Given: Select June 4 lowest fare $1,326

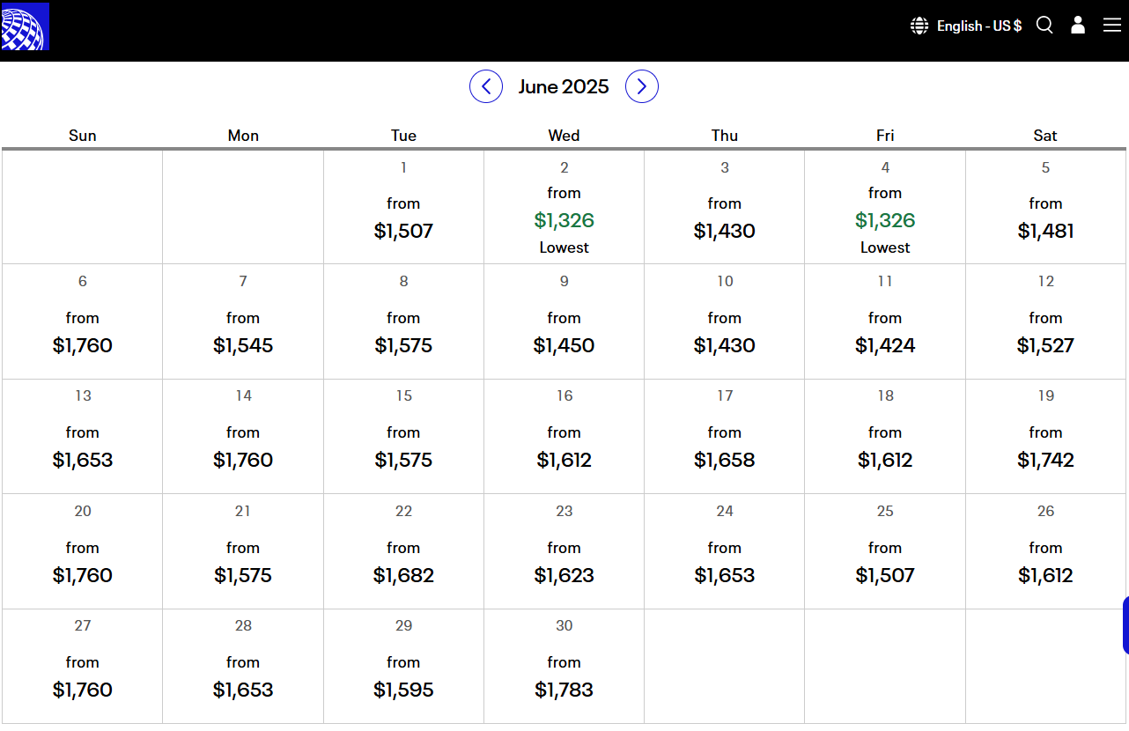Looking at the screenshot, I should point(885,207).
